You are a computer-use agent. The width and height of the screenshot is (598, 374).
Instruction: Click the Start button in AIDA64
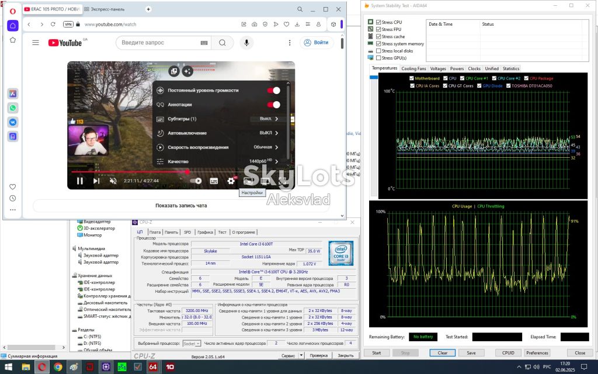click(x=377, y=353)
